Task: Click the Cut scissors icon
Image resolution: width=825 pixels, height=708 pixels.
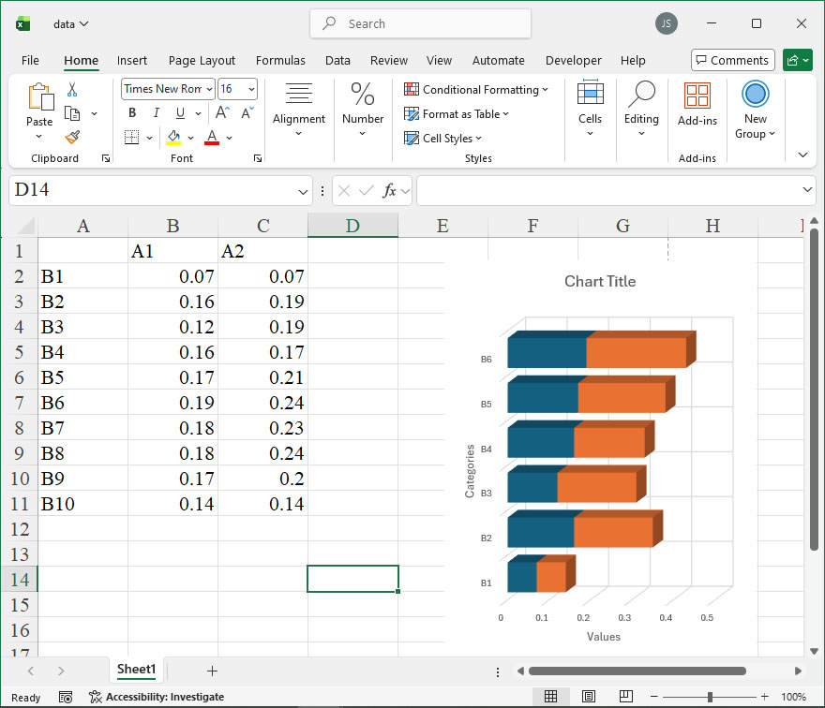Action: tap(72, 90)
